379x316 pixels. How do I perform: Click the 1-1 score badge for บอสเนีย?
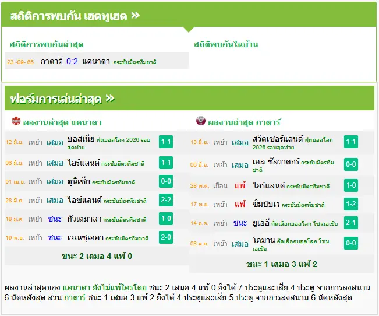pos(166,142)
